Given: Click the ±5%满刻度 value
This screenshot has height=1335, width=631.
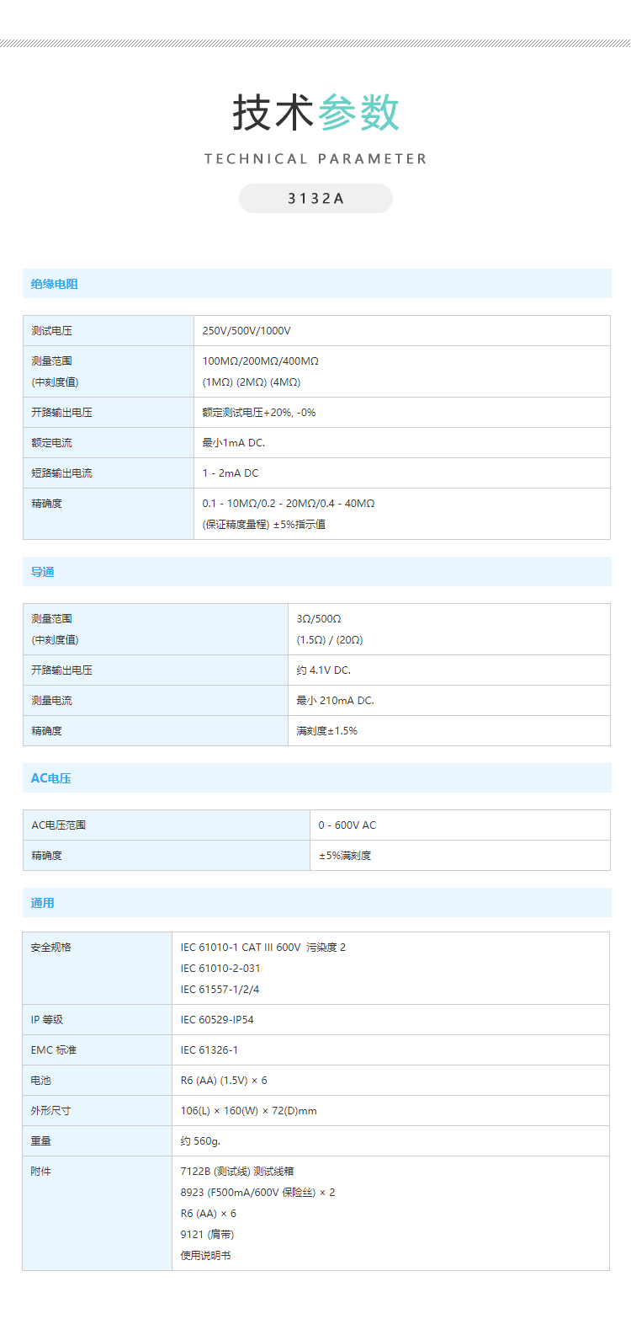Looking at the screenshot, I should coord(345,856).
